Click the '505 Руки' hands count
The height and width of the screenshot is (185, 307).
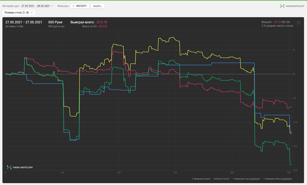pyautogui.click(x=55, y=22)
